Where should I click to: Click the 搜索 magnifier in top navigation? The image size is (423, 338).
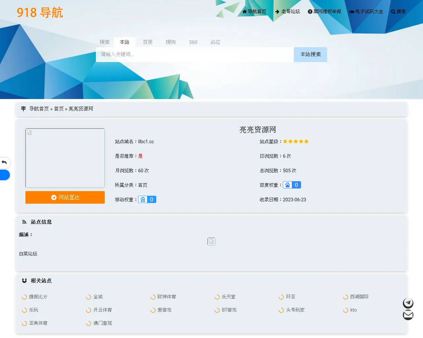pyautogui.click(x=398, y=12)
